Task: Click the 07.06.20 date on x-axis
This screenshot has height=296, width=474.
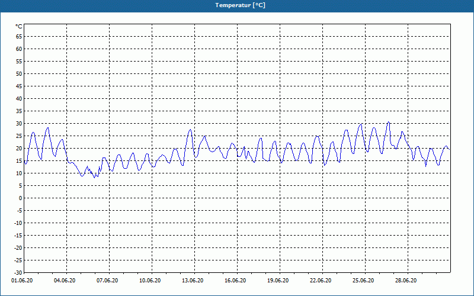Action: [x=107, y=280]
